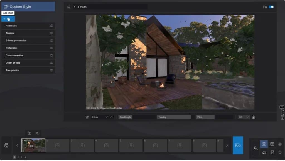
Task: Click the blue Render photo button
Action: pos(238,145)
